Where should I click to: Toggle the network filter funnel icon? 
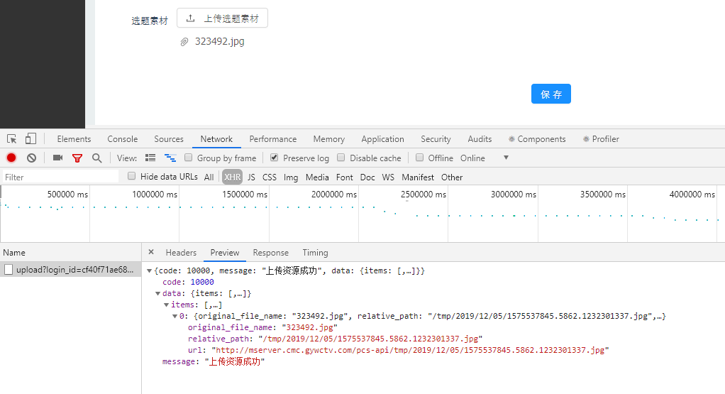[77, 158]
